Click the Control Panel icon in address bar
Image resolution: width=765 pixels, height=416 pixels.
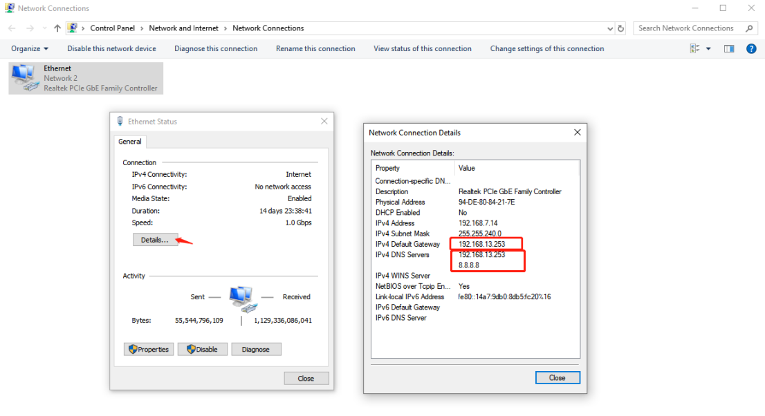(72, 28)
